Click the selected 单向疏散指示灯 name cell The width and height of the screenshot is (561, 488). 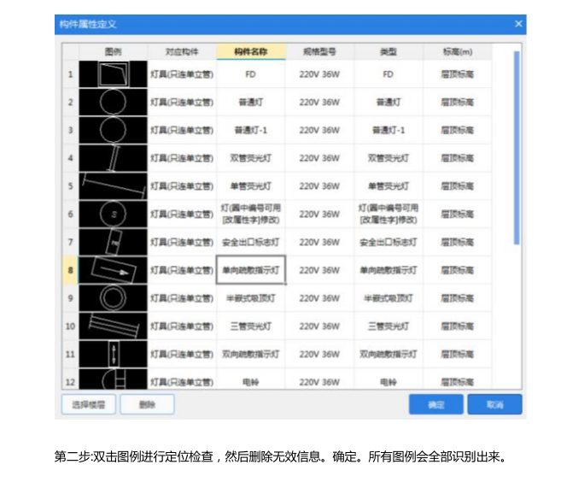pyautogui.click(x=251, y=270)
